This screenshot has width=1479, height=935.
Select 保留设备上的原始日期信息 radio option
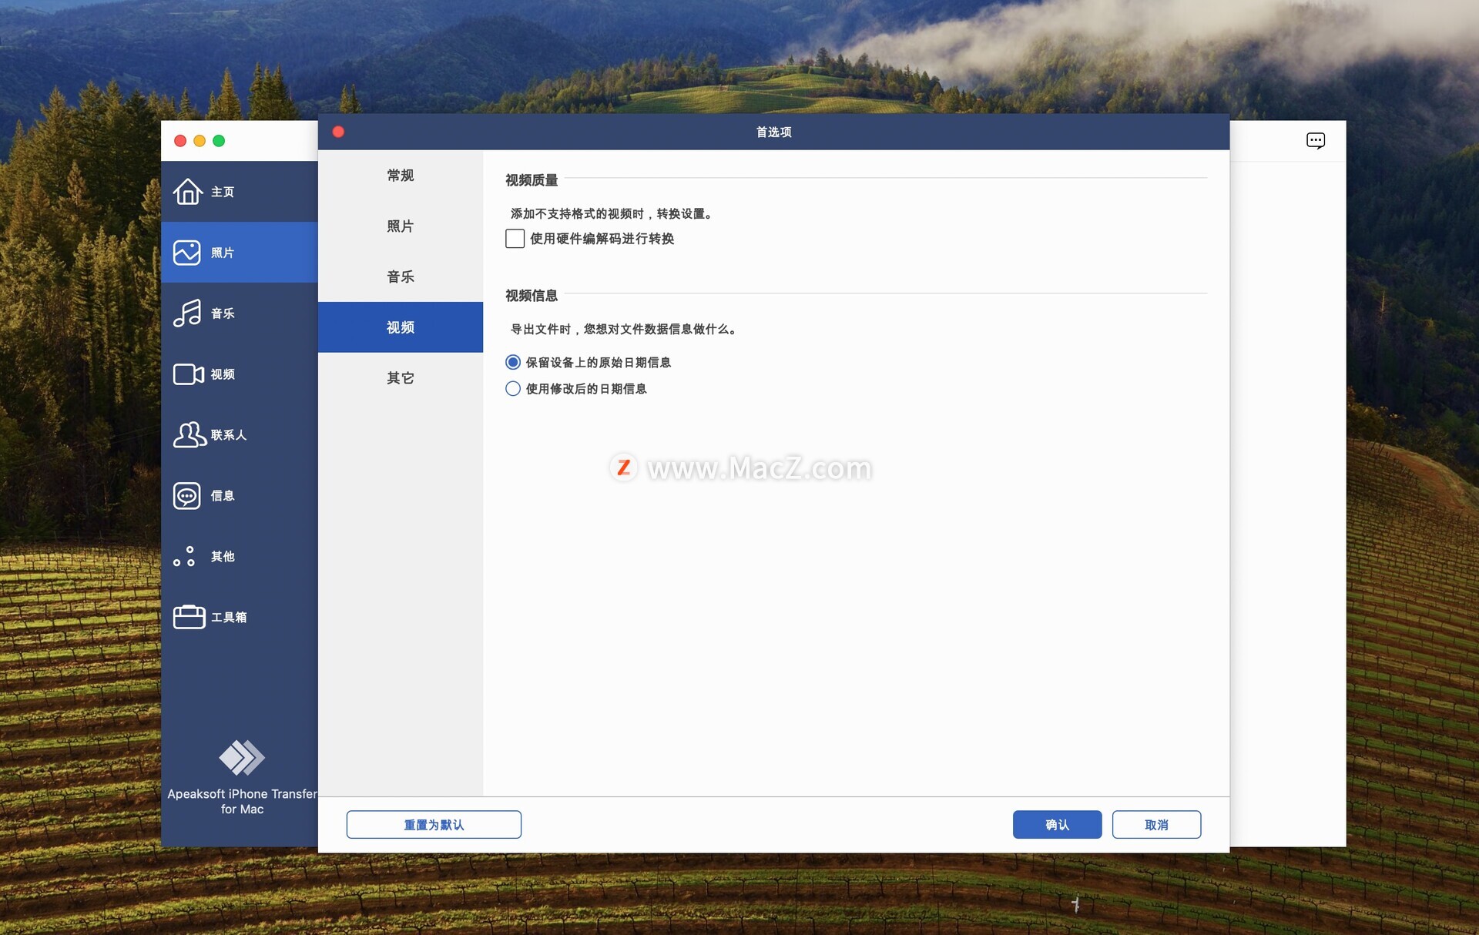(x=513, y=362)
